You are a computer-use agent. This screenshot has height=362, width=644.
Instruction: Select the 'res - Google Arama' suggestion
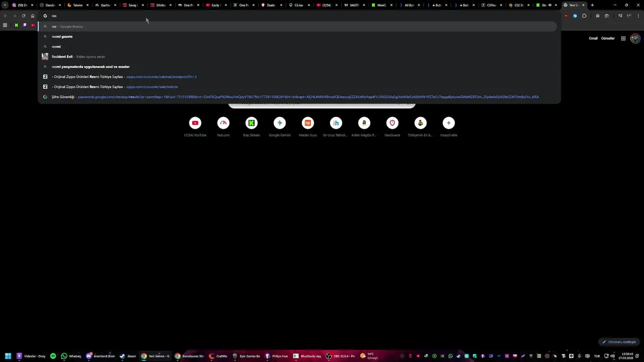(x=298, y=26)
